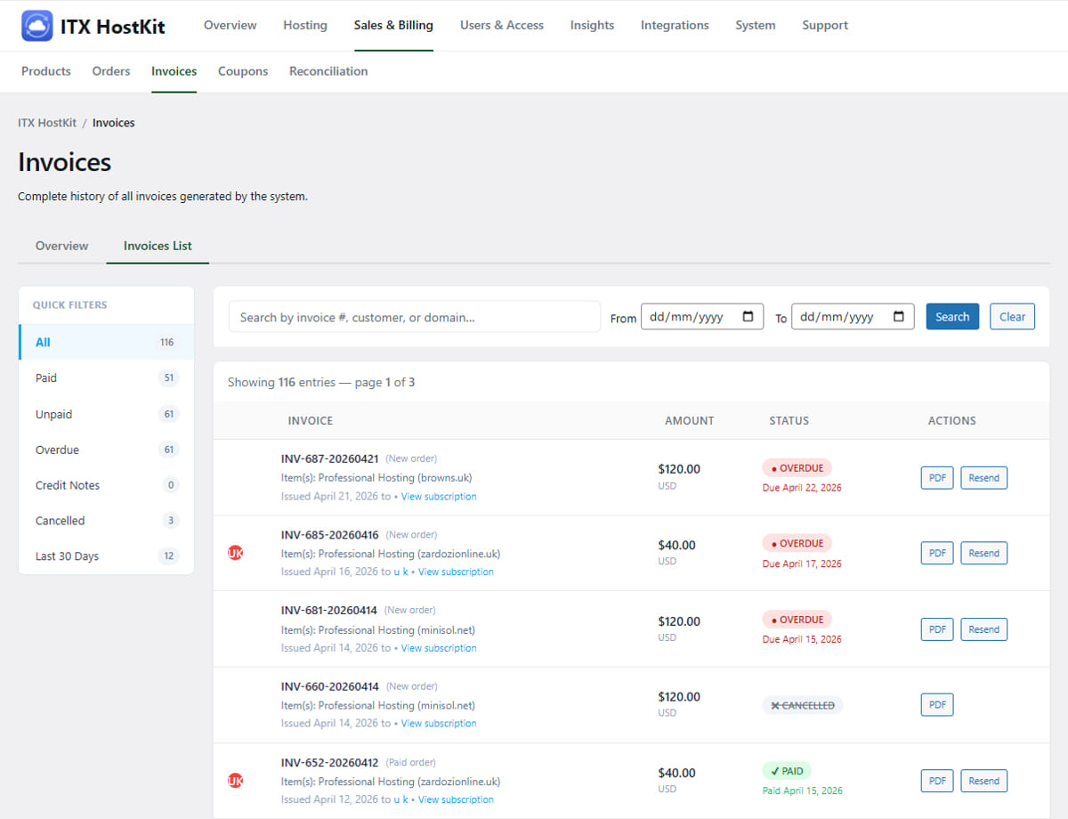The image size is (1068, 819).
Task: Download PDF for INV-687-20260421
Action: click(x=937, y=478)
